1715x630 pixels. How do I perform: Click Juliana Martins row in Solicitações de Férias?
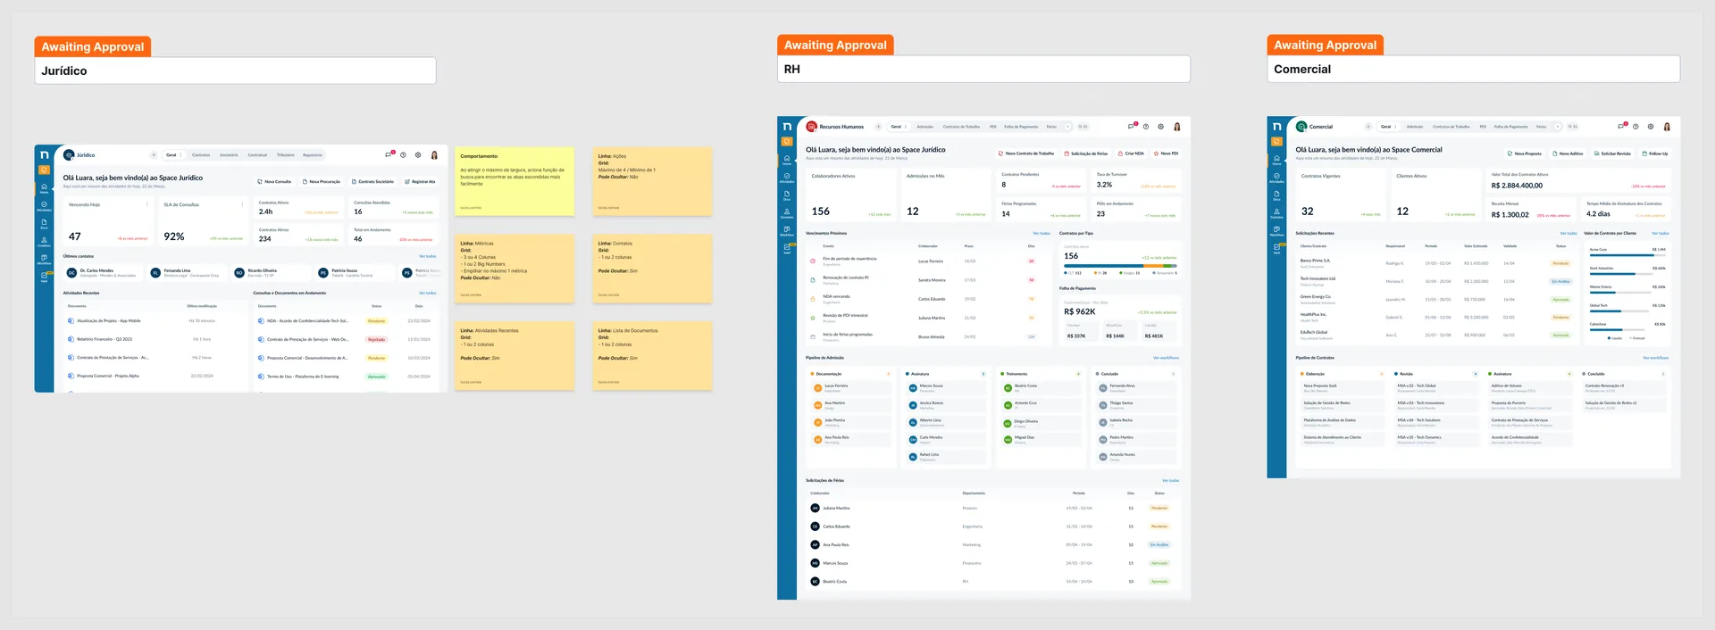(993, 508)
